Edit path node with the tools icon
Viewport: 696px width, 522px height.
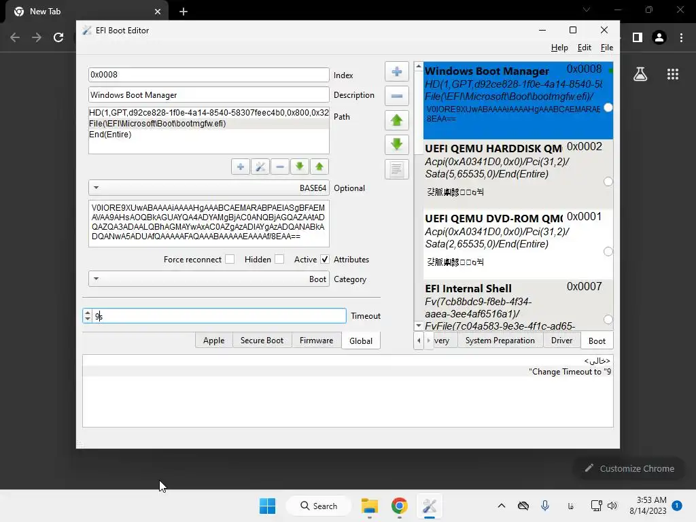point(260,167)
